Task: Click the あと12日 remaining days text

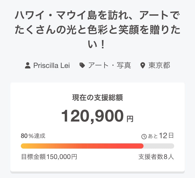Action: (x=161, y=136)
